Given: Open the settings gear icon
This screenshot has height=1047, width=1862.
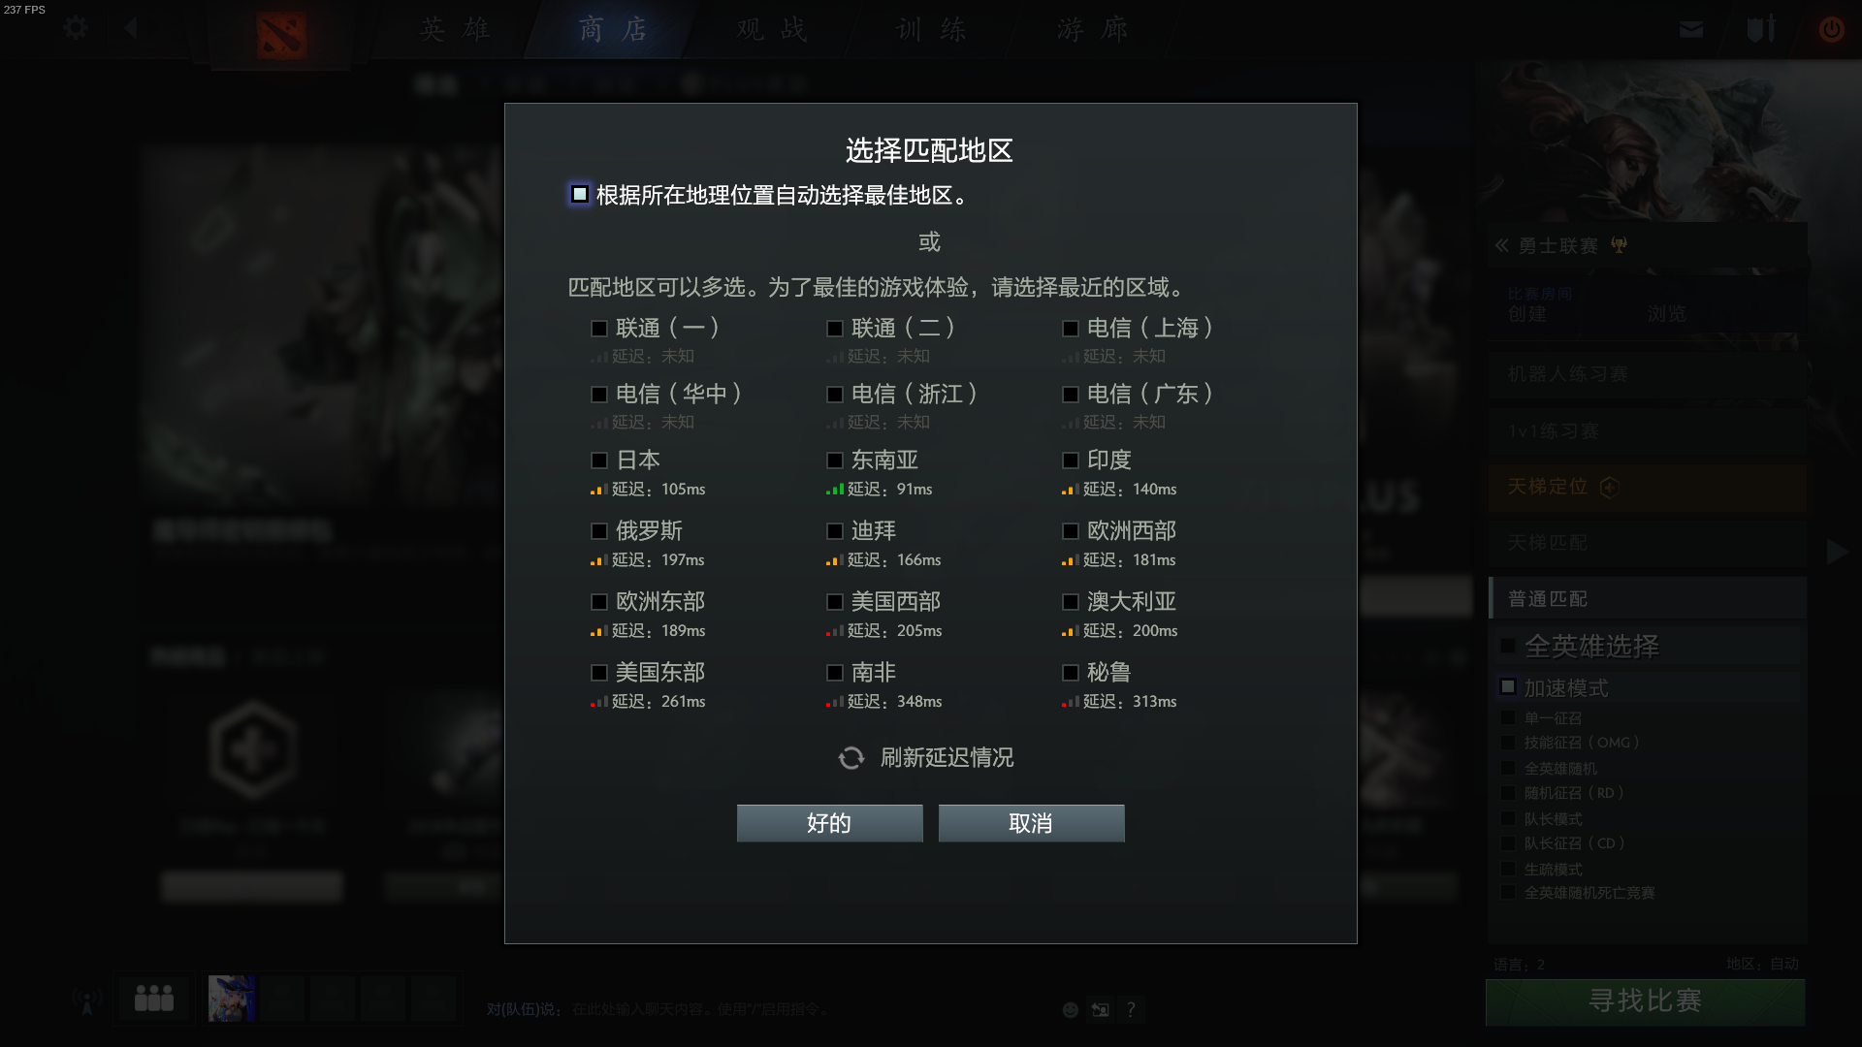Looking at the screenshot, I should 76,28.
